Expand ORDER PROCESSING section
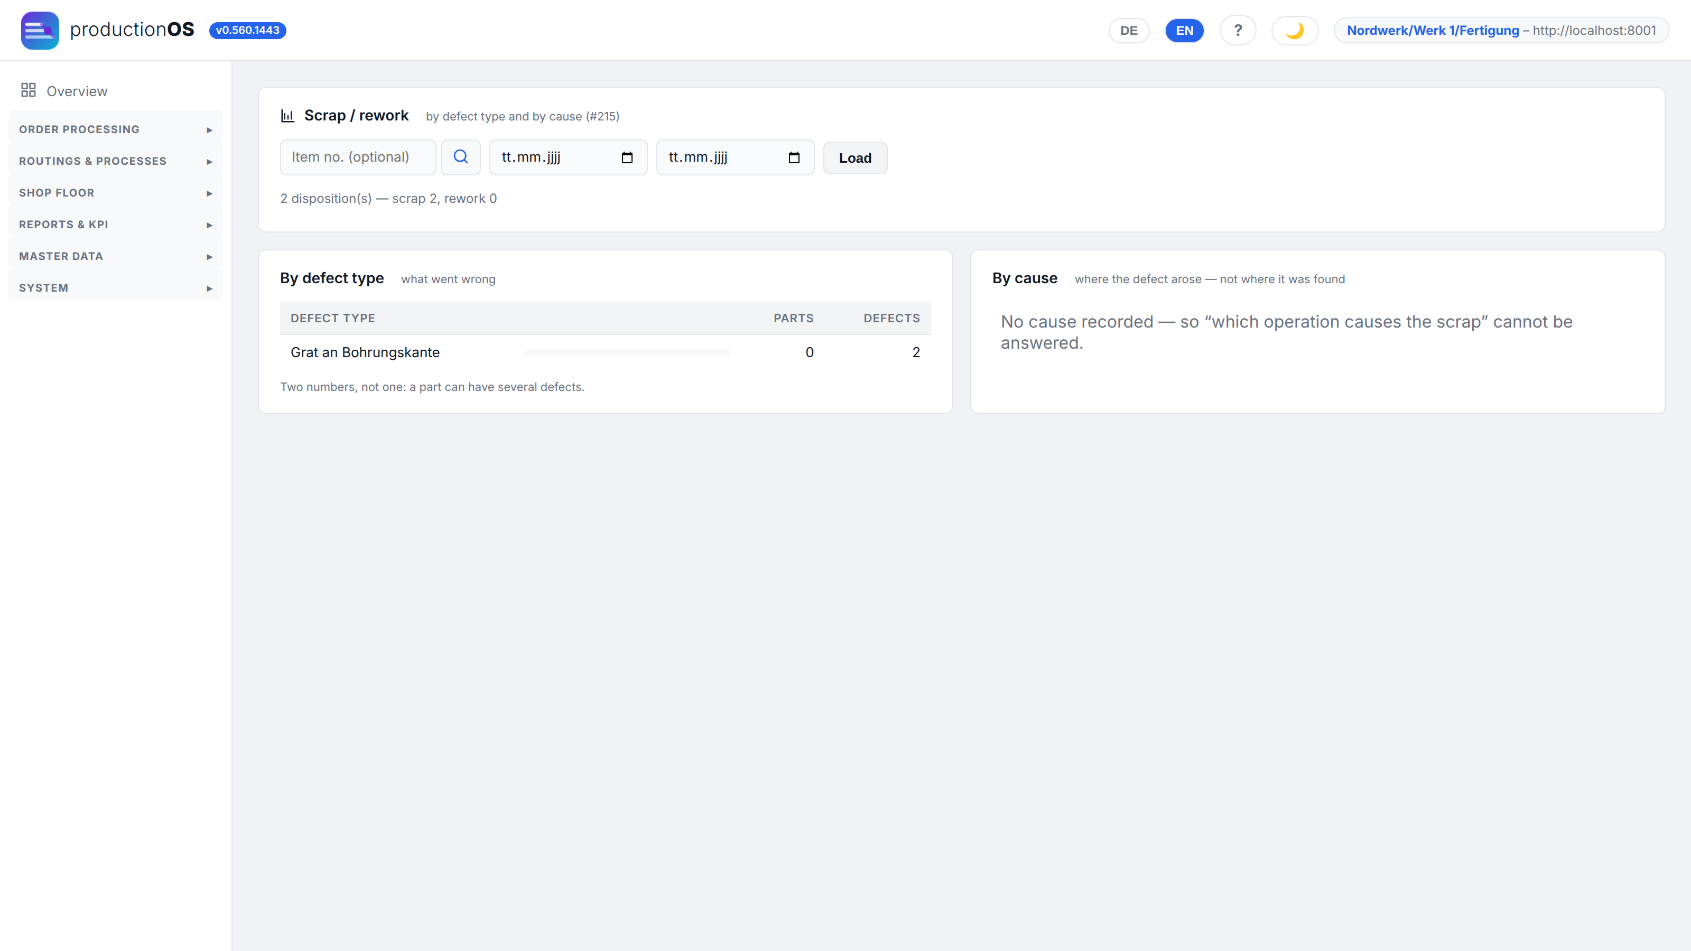The image size is (1691, 951). click(116, 129)
